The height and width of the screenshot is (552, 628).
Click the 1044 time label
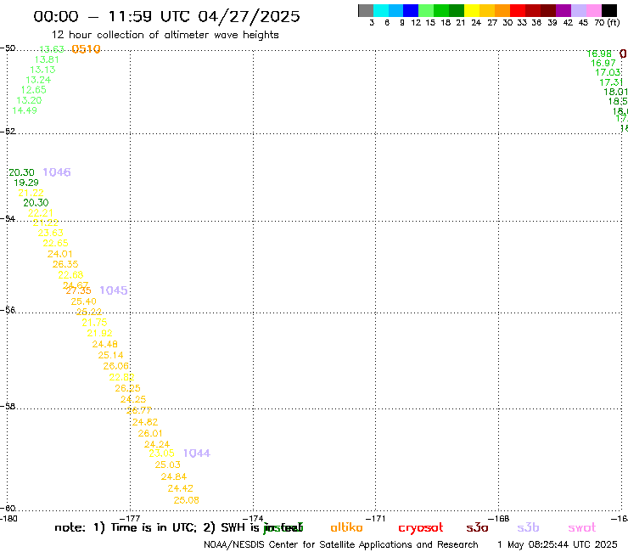pos(196,453)
